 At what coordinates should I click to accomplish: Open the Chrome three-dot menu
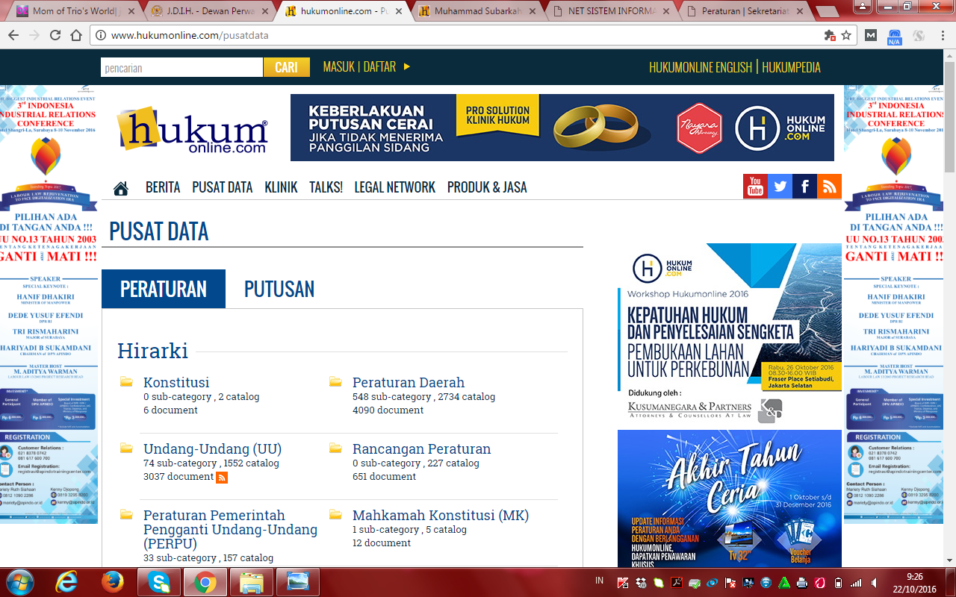tap(941, 35)
